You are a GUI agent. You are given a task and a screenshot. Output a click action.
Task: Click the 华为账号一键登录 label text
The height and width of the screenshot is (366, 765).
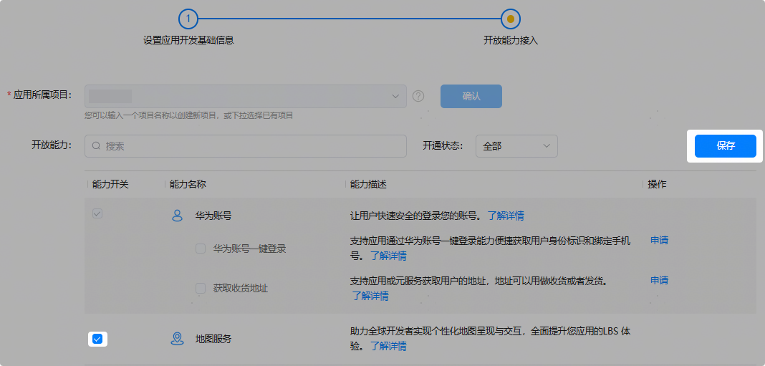tap(249, 249)
